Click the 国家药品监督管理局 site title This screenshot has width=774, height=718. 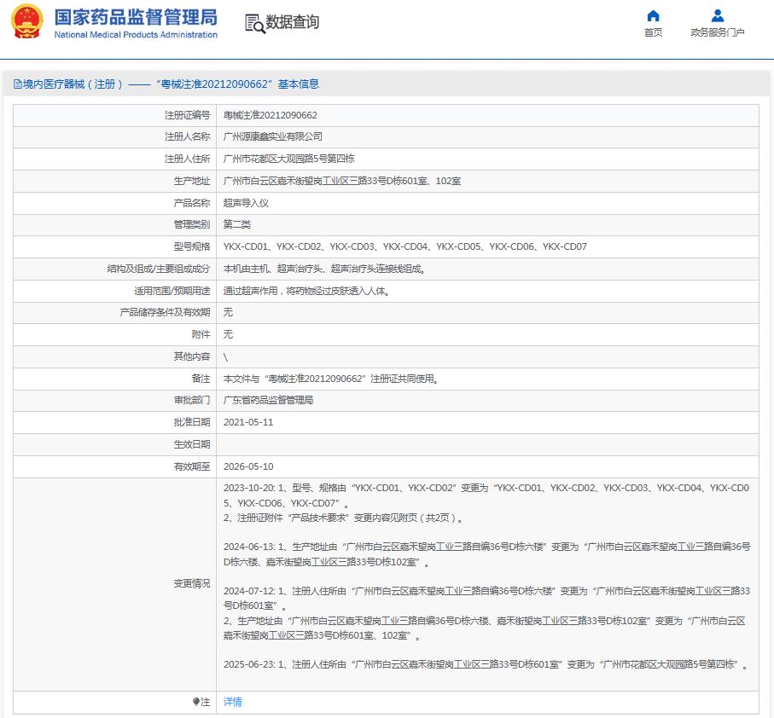[x=136, y=17]
